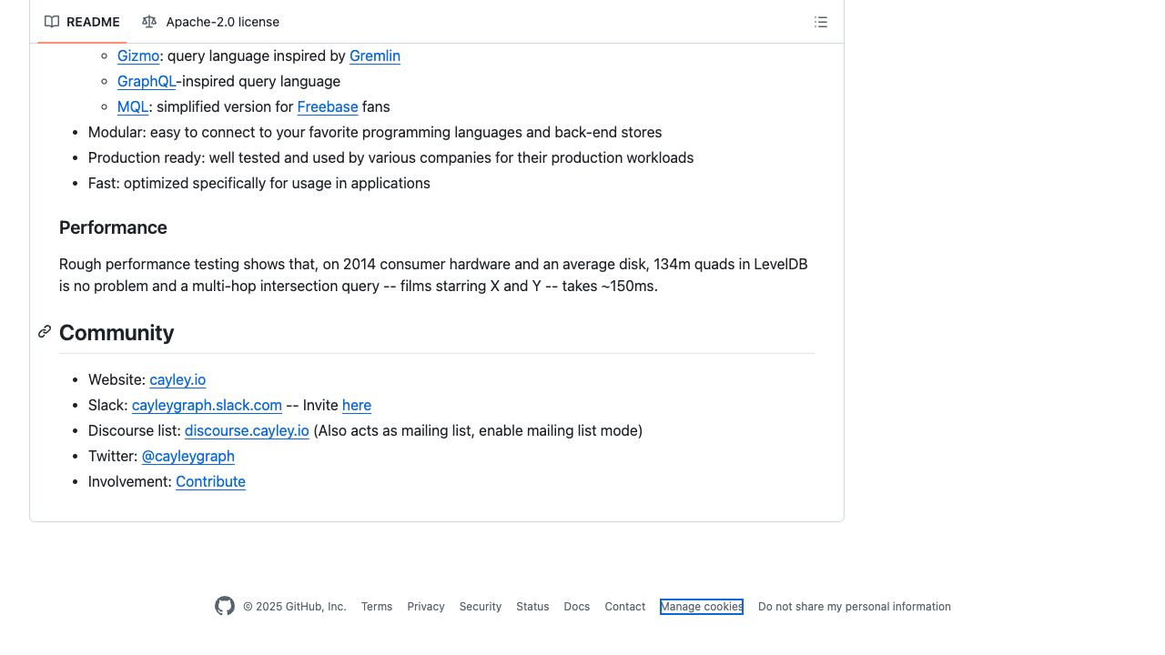Image resolution: width=1165 pixels, height=655 pixels.
Task: Click the Community heading anchor link icon
Action: 45,332
